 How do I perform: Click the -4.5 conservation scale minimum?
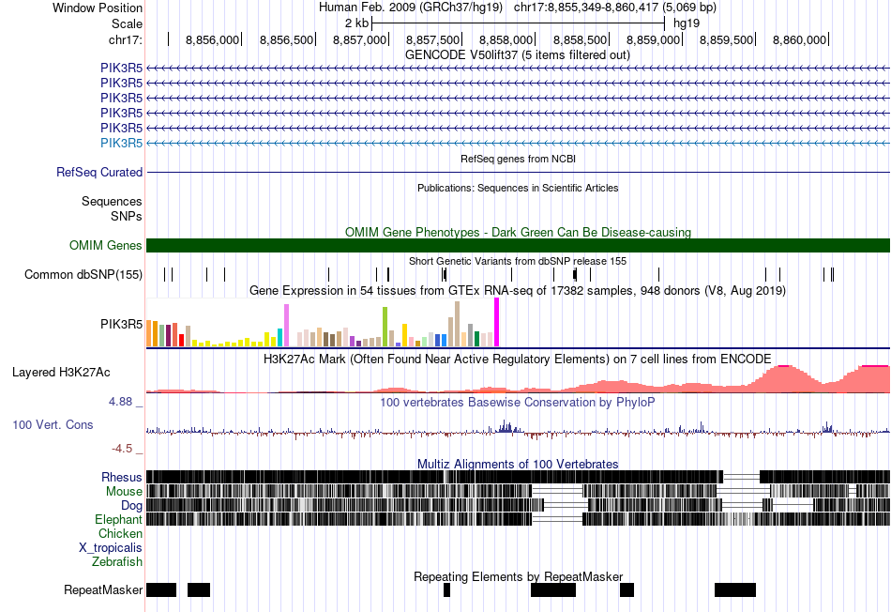122,449
